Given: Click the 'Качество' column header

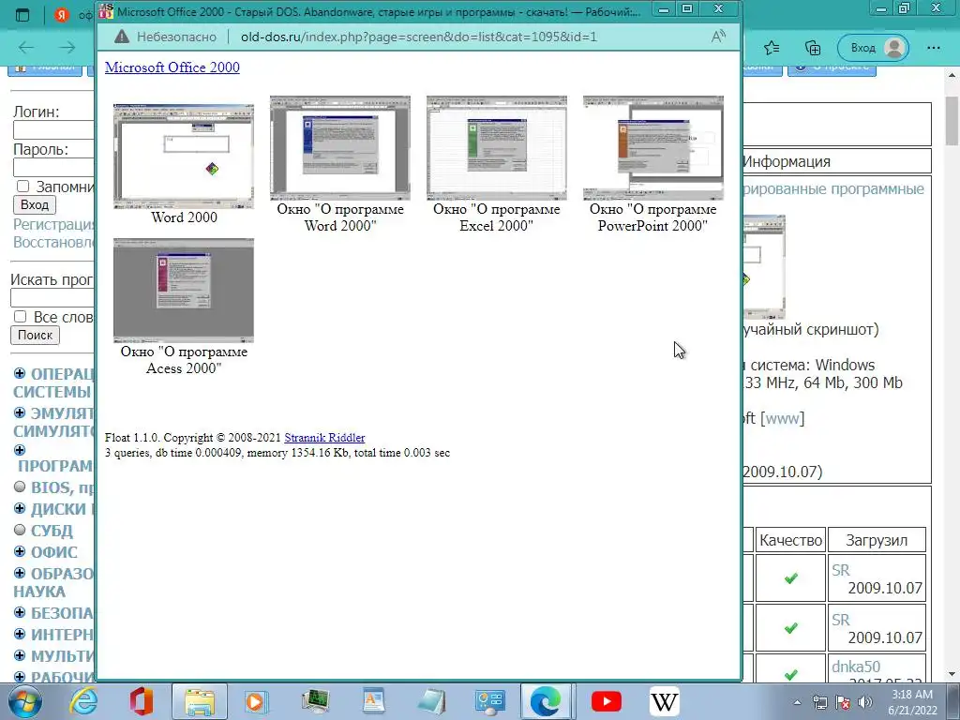Looking at the screenshot, I should click(x=790, y=540).
